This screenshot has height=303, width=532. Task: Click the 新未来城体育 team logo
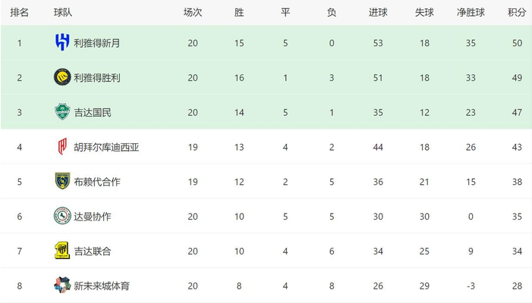pos(62,286)
